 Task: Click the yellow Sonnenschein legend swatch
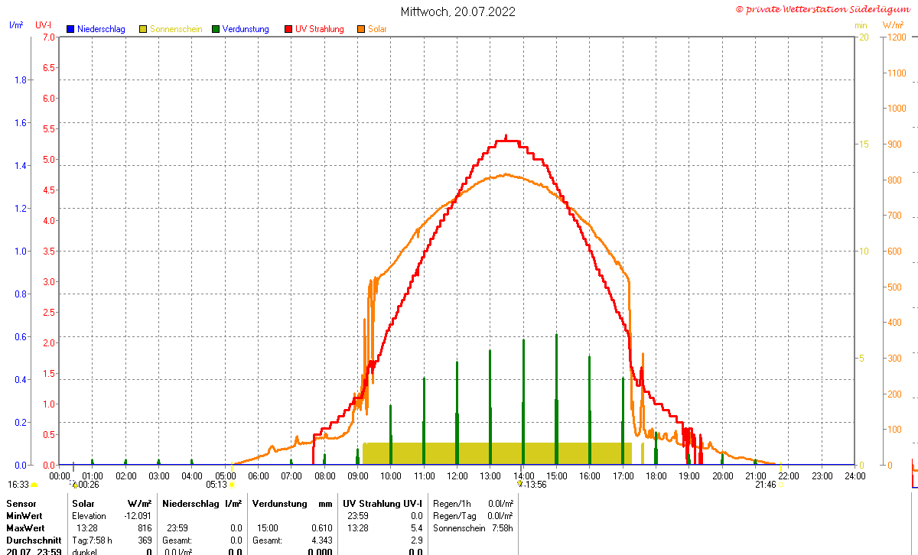[x=143, y=29]
